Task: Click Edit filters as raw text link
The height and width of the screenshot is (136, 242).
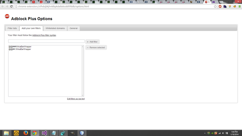Action: coord(76,99)
